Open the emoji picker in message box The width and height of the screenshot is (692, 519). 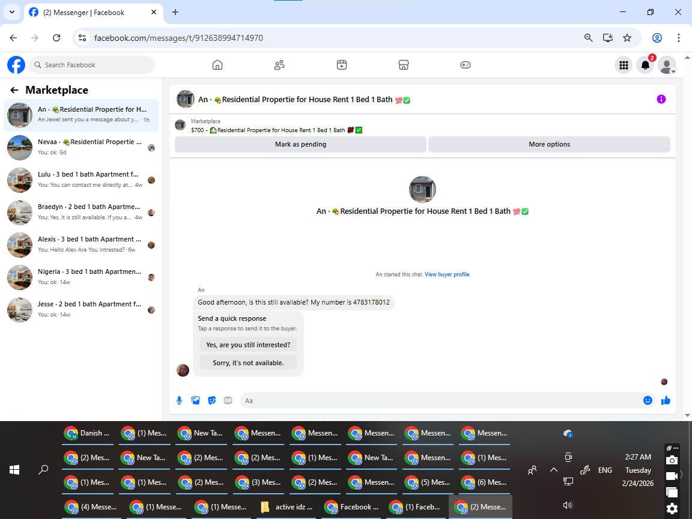click(x=648, y=400)
